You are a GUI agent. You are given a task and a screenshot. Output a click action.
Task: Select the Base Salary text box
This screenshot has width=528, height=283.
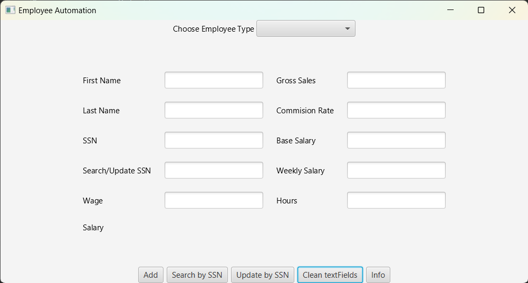pos(396,140)
